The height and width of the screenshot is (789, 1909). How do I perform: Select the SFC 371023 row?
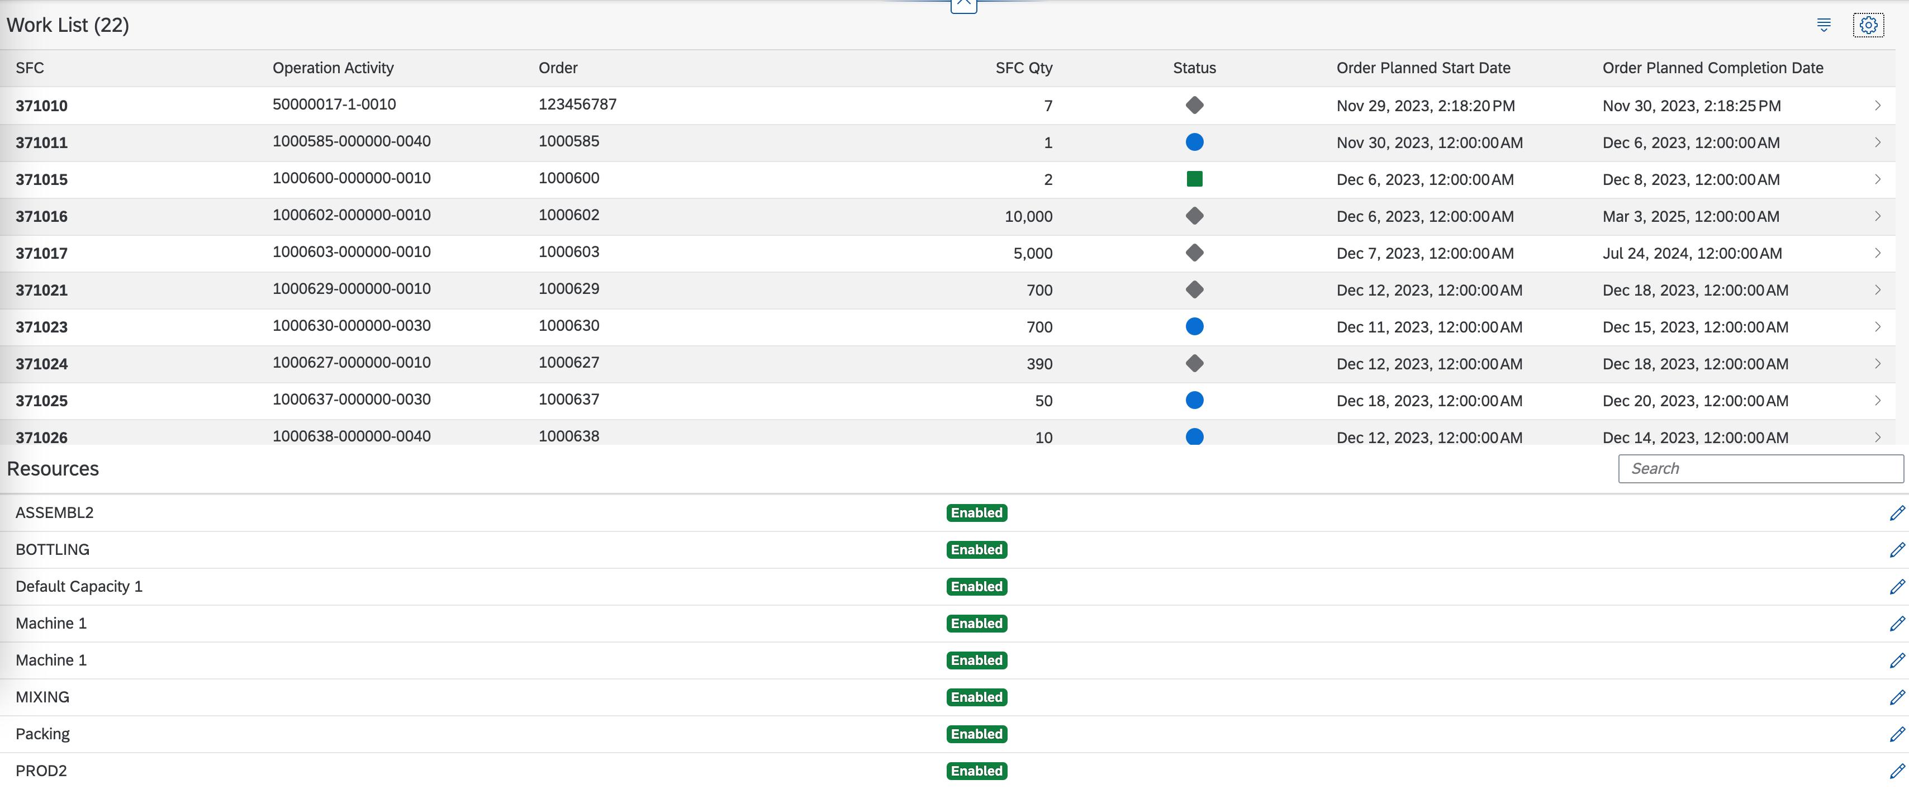[41, 327]
